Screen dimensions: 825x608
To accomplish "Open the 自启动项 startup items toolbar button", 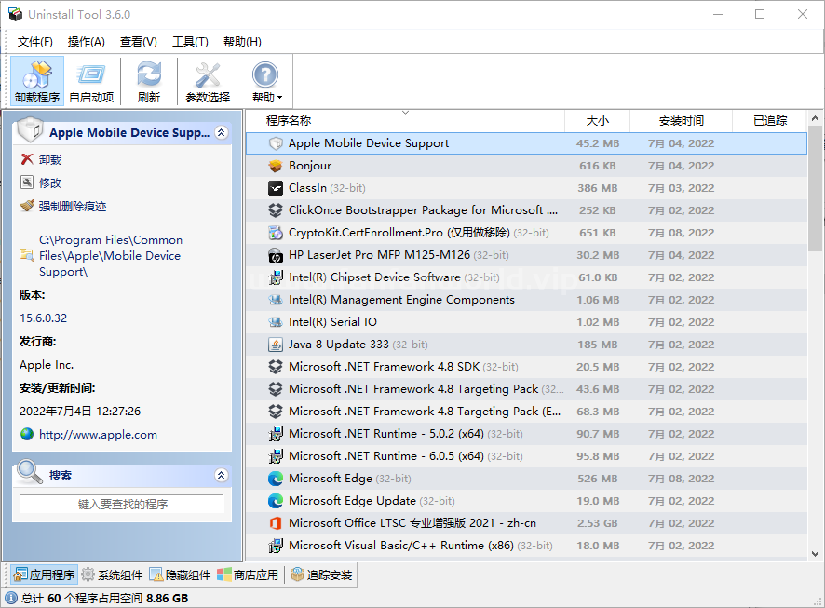I will click(91, 82).
